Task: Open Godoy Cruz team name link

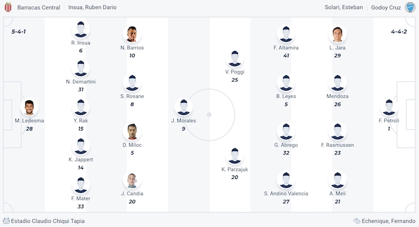Action: pyautogui.click(x=386, y=7)
